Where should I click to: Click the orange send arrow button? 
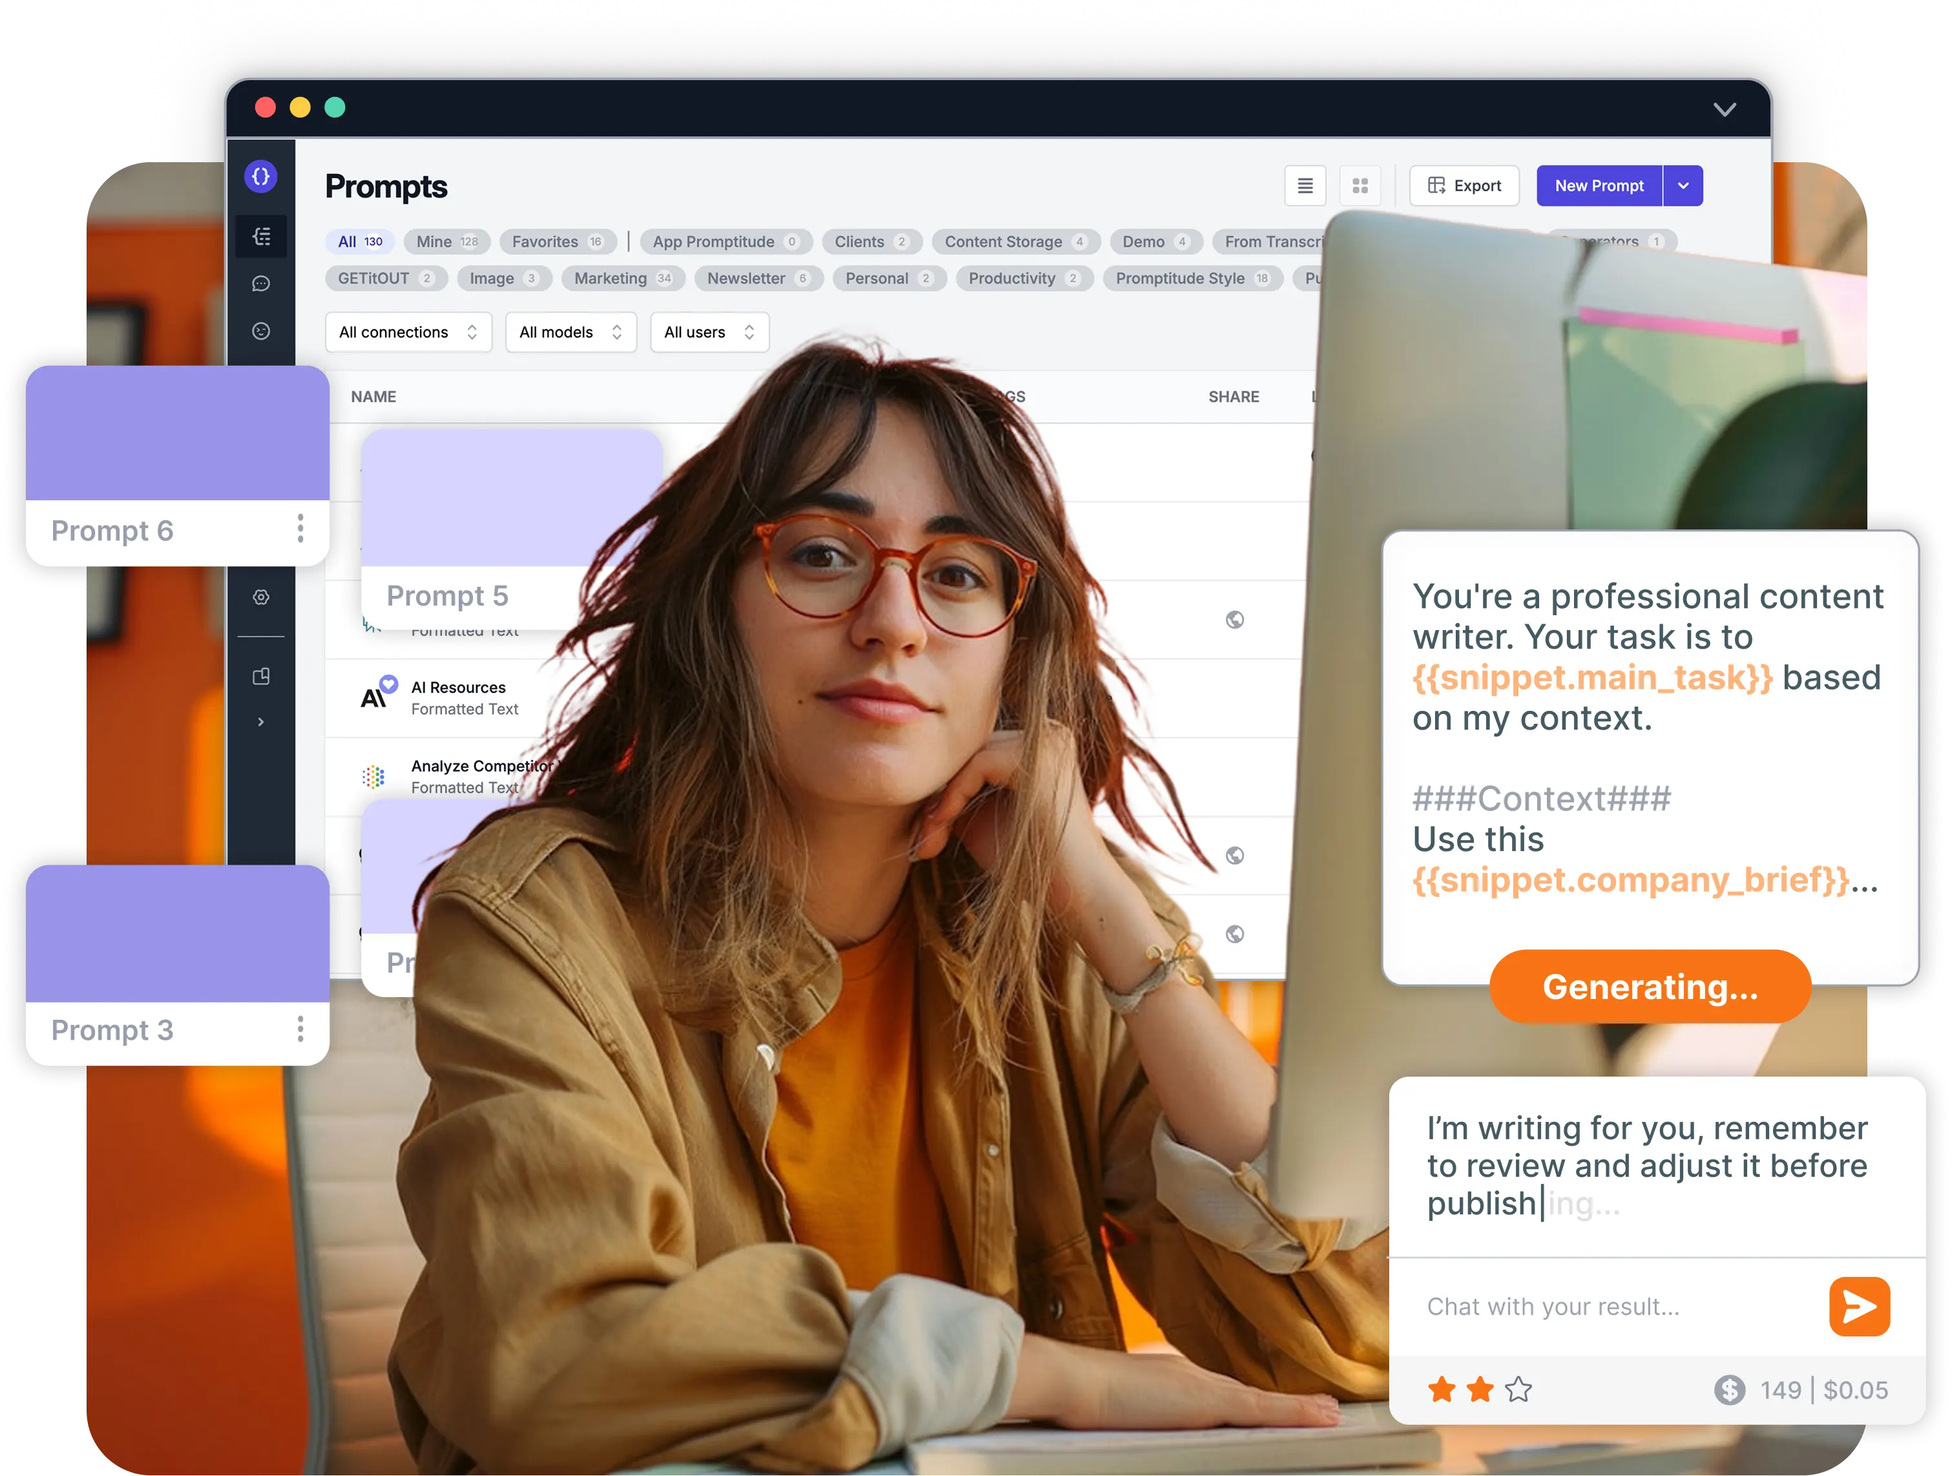pyautogui.click(x=1858, y=1305)
